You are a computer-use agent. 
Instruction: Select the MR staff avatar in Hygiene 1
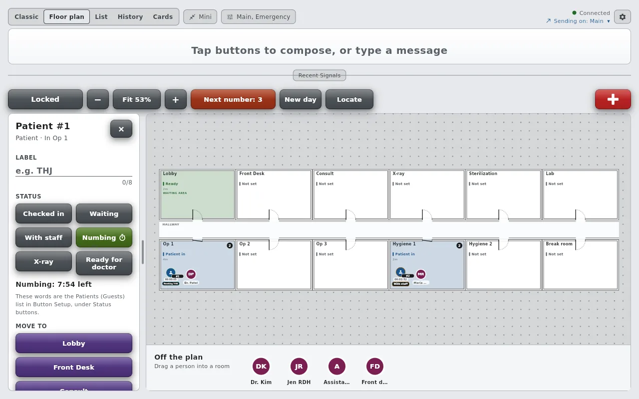pos(421,274)
